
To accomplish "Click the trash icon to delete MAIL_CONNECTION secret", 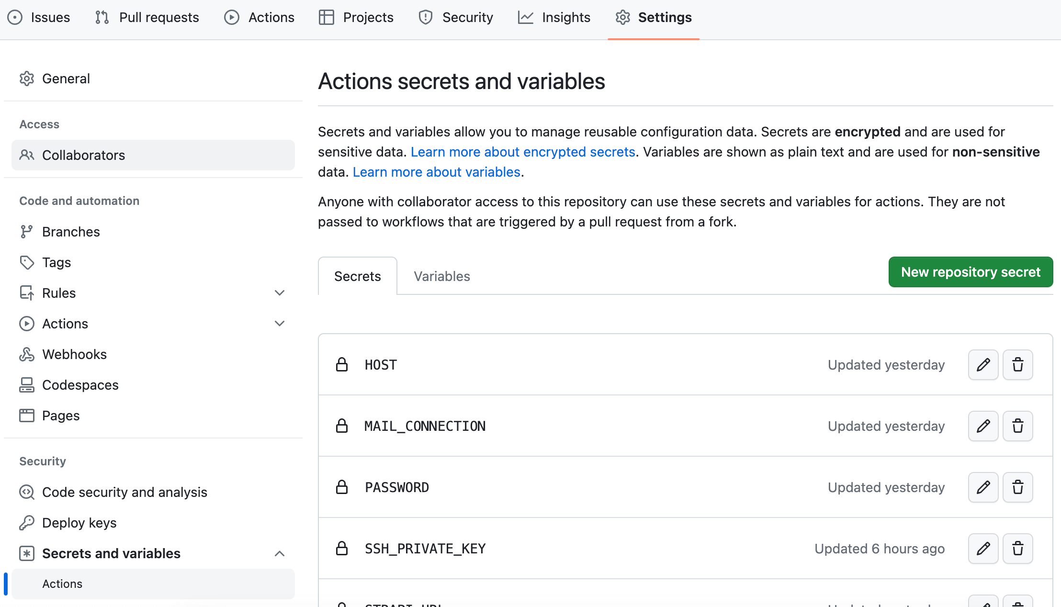I will click(x=1018, y=426).
